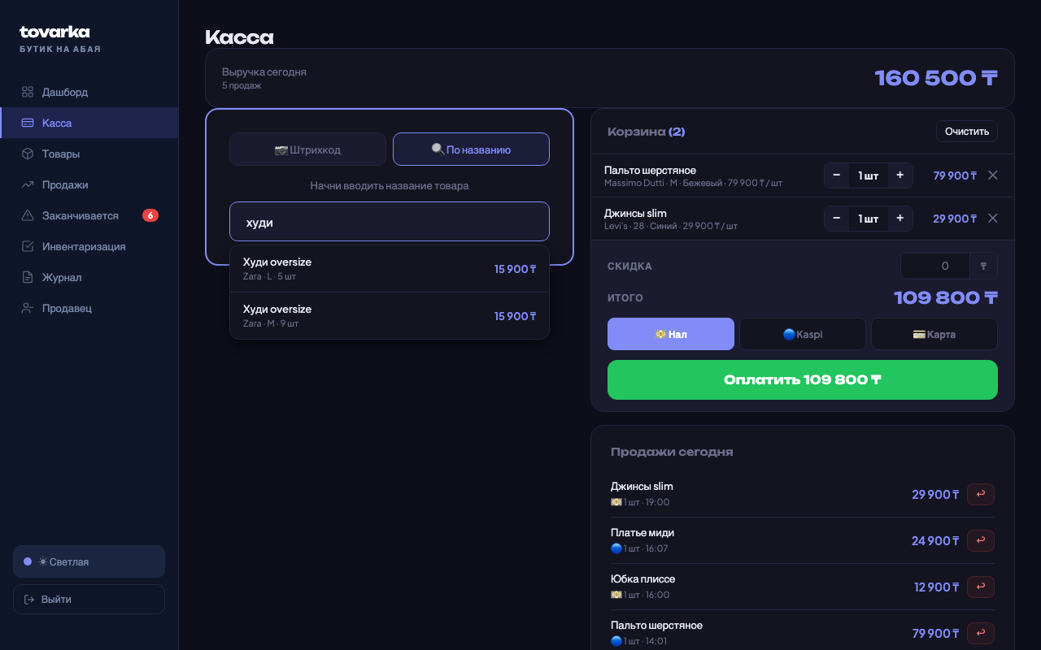Go to Товары section
The image size is (1041, 650).
point(89,154)
